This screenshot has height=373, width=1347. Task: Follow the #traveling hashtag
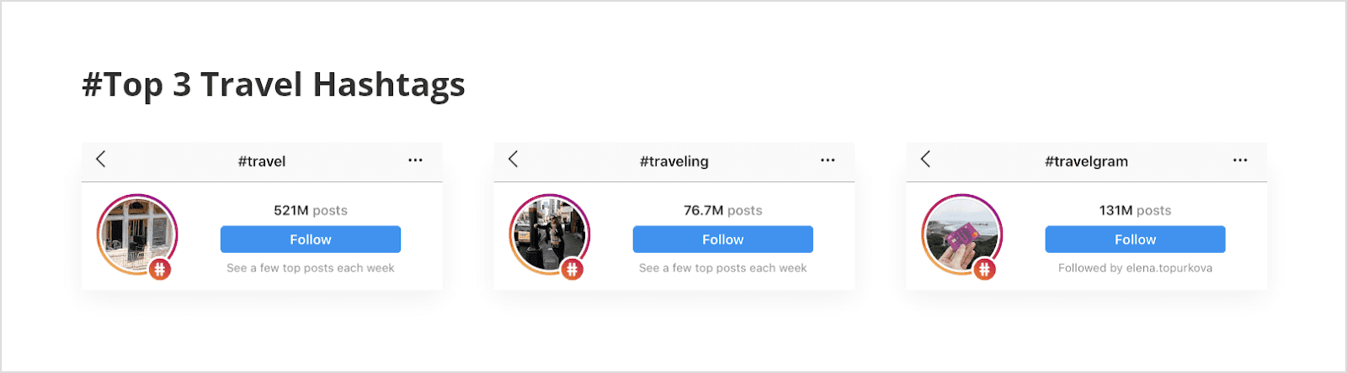723,239
